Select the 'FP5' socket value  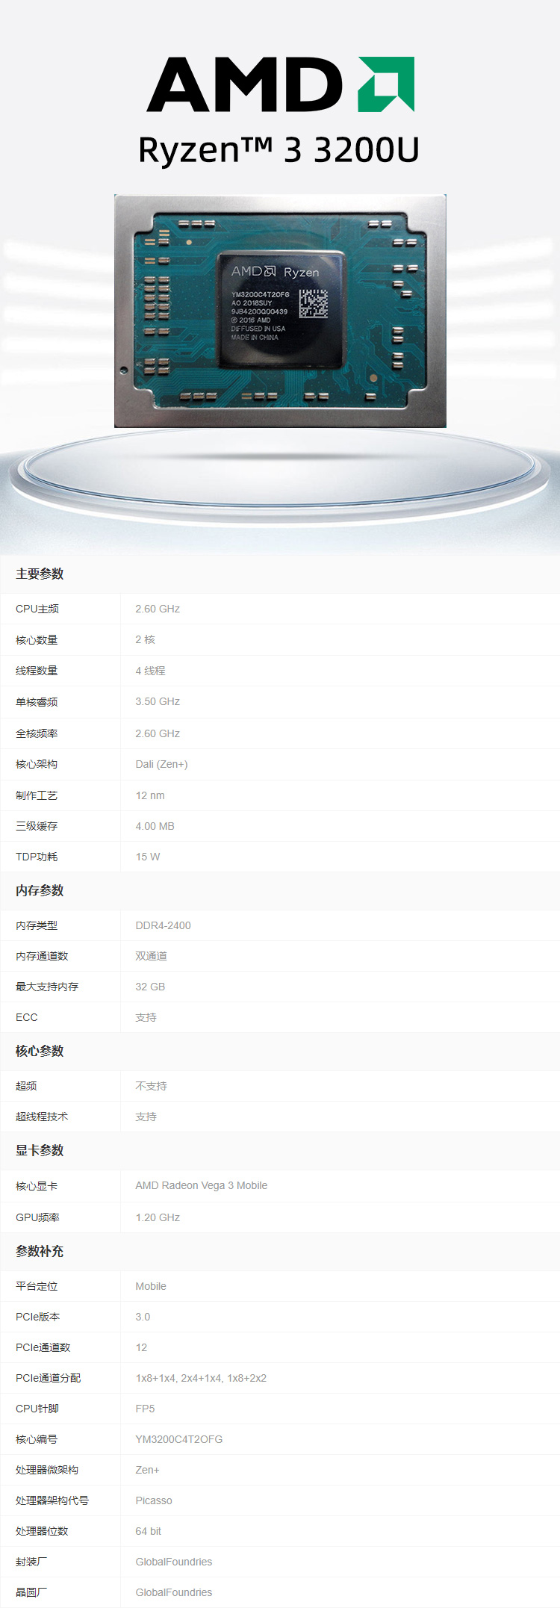click(145, 1409)
